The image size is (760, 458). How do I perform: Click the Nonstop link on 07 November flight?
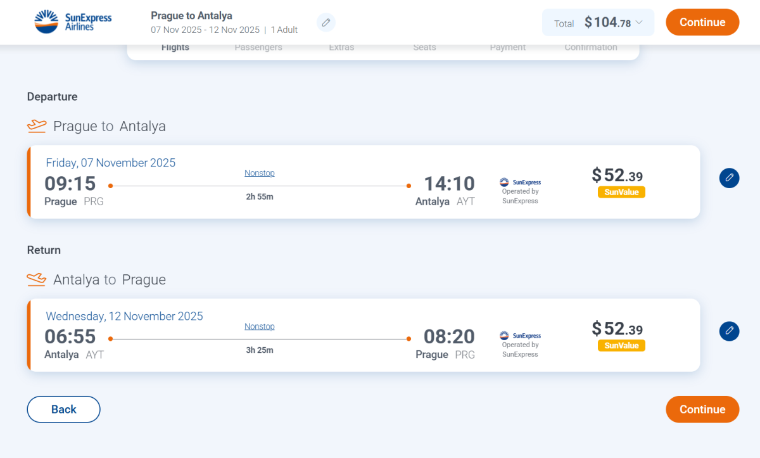tap(260, 173)
